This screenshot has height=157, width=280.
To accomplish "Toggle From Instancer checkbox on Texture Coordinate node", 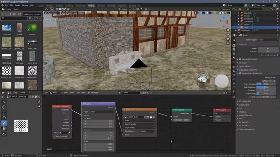I will point(55,137).
